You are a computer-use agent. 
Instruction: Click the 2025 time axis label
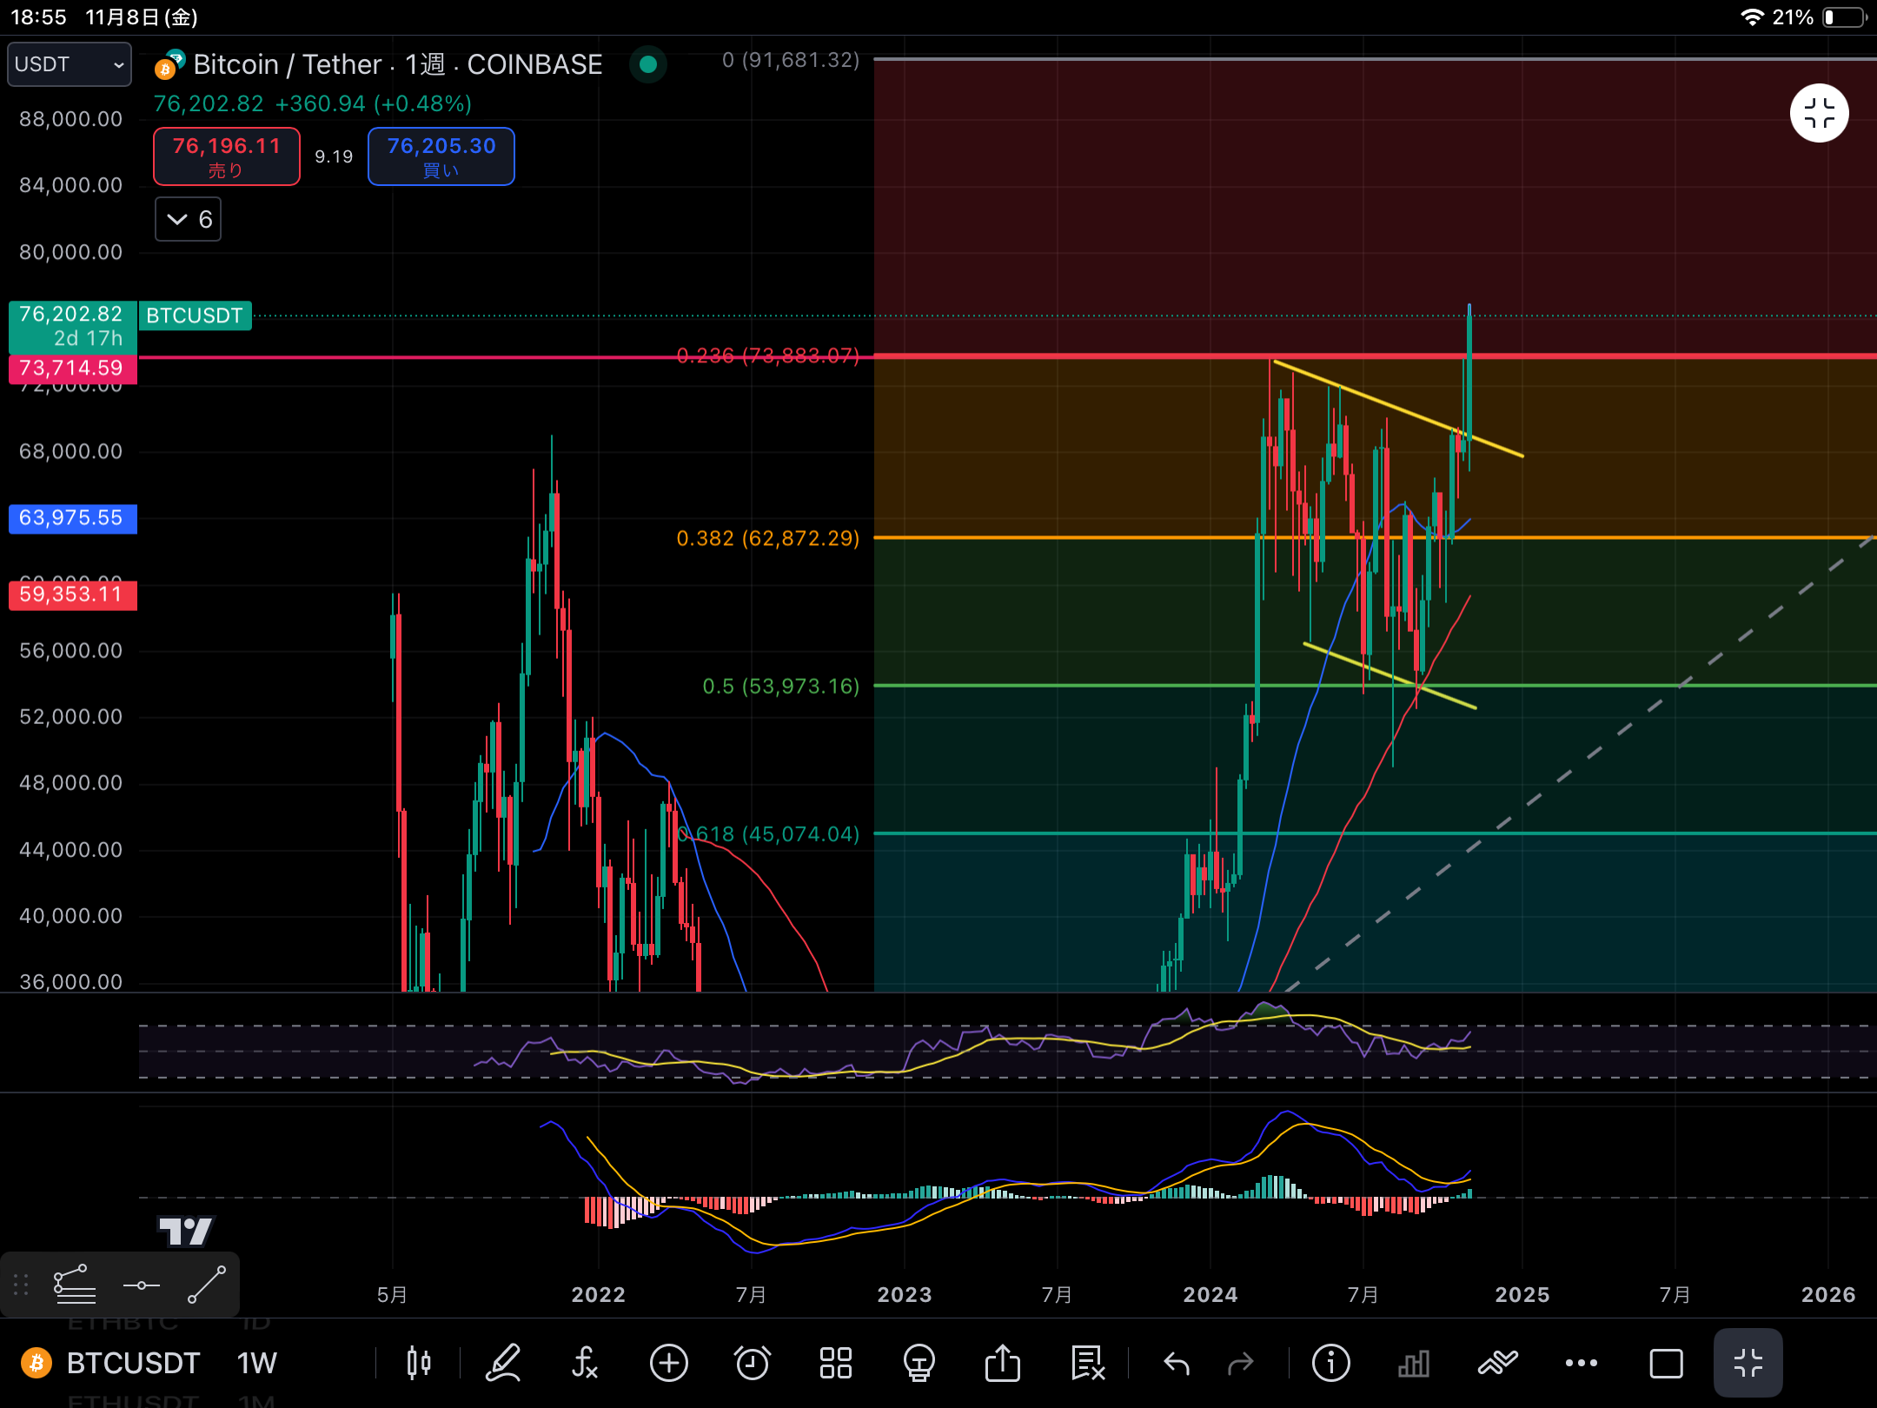pyautogui.click(x=1522, y=1294)
